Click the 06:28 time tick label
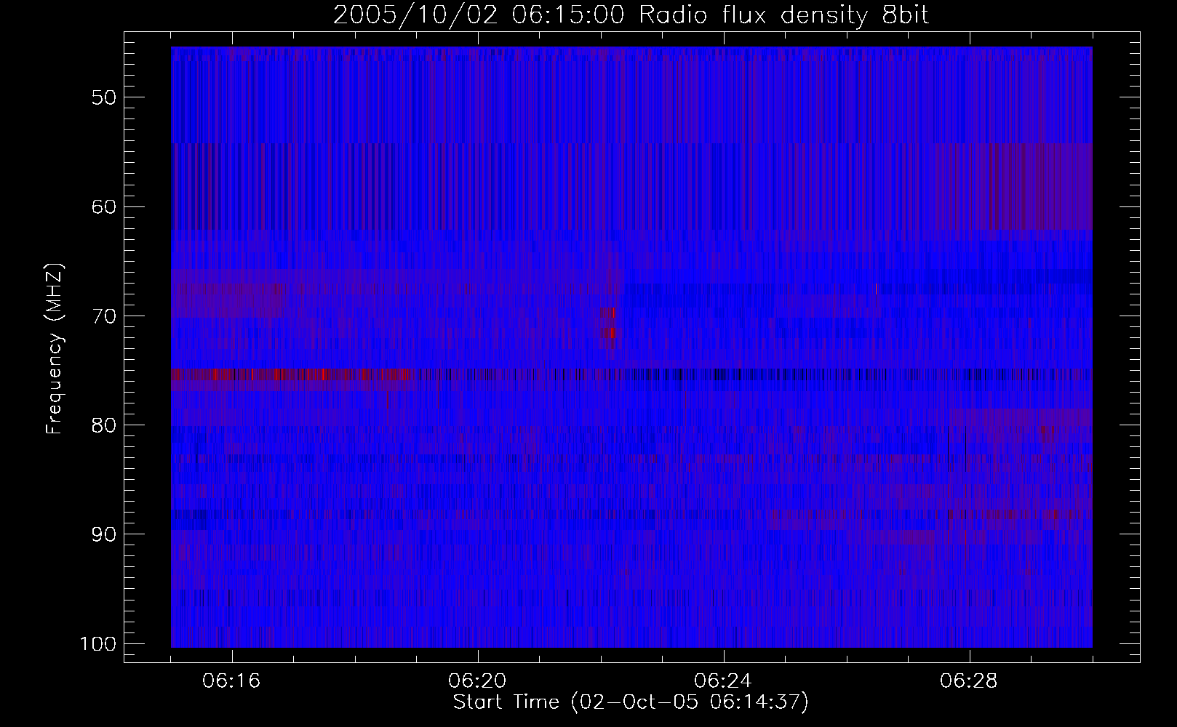 (970, 681)
